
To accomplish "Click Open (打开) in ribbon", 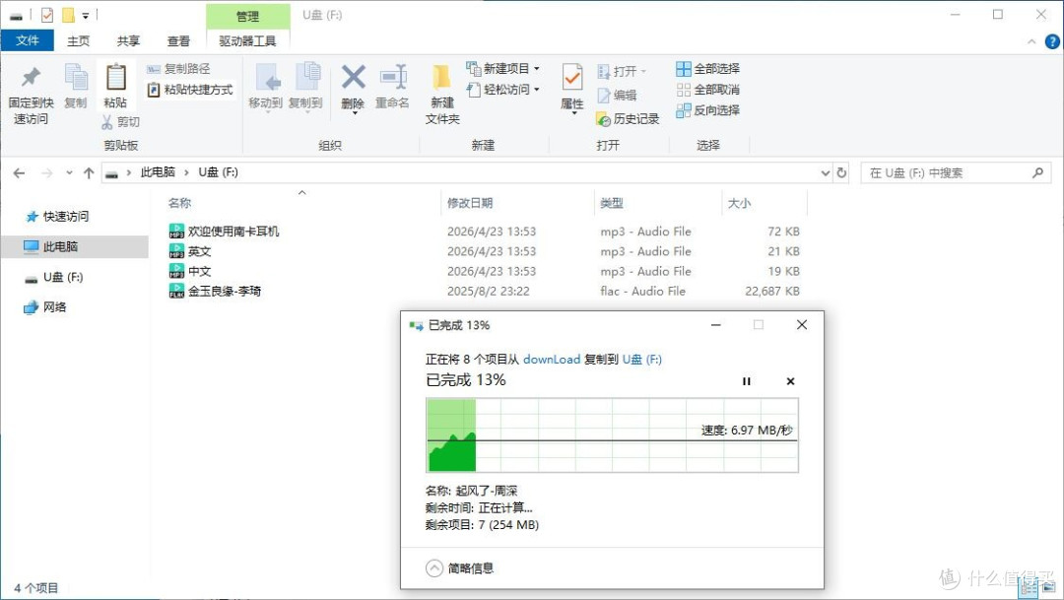I will tap(622, 71).
